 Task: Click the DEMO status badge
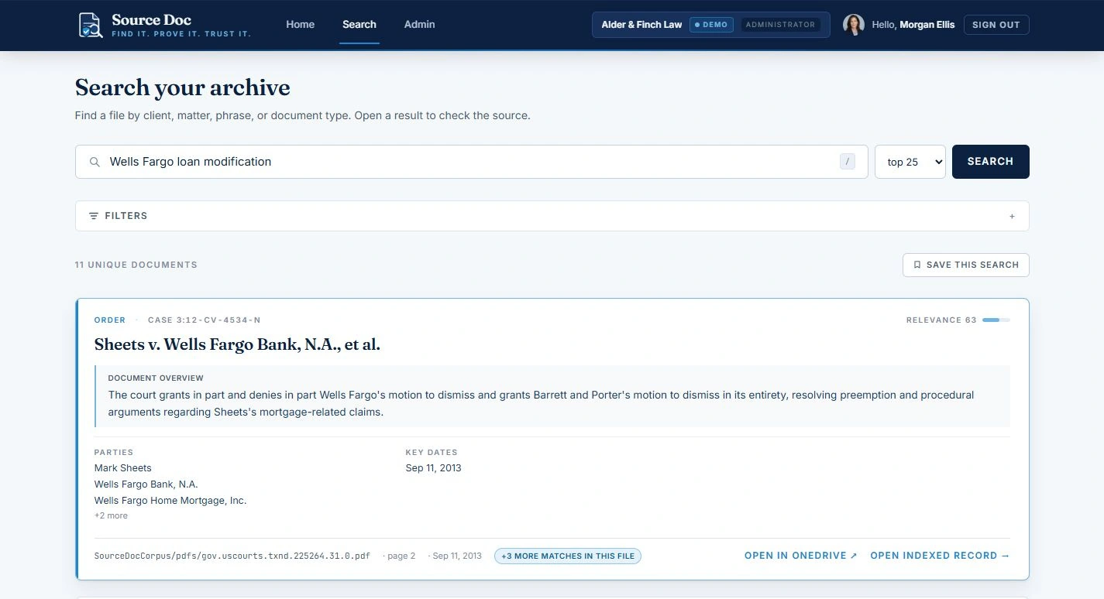711,25
